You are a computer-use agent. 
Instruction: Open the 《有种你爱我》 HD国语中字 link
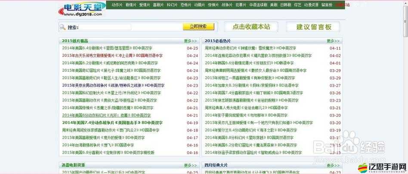pos(250,78)
